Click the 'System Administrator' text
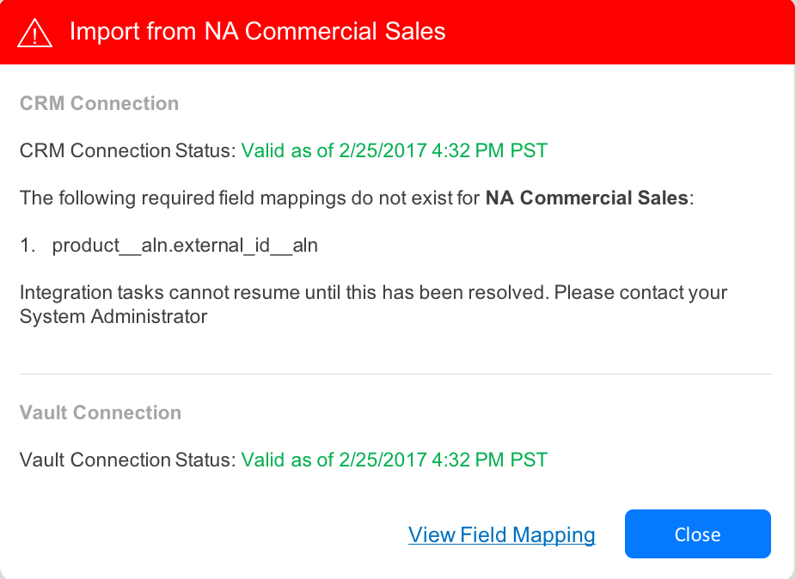The image size is (796, 579). pos(113,317)
